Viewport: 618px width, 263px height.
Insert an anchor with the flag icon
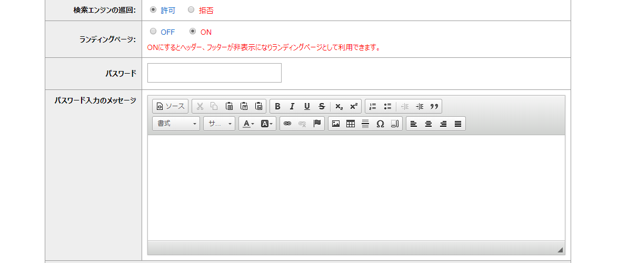tap(317, 124)
